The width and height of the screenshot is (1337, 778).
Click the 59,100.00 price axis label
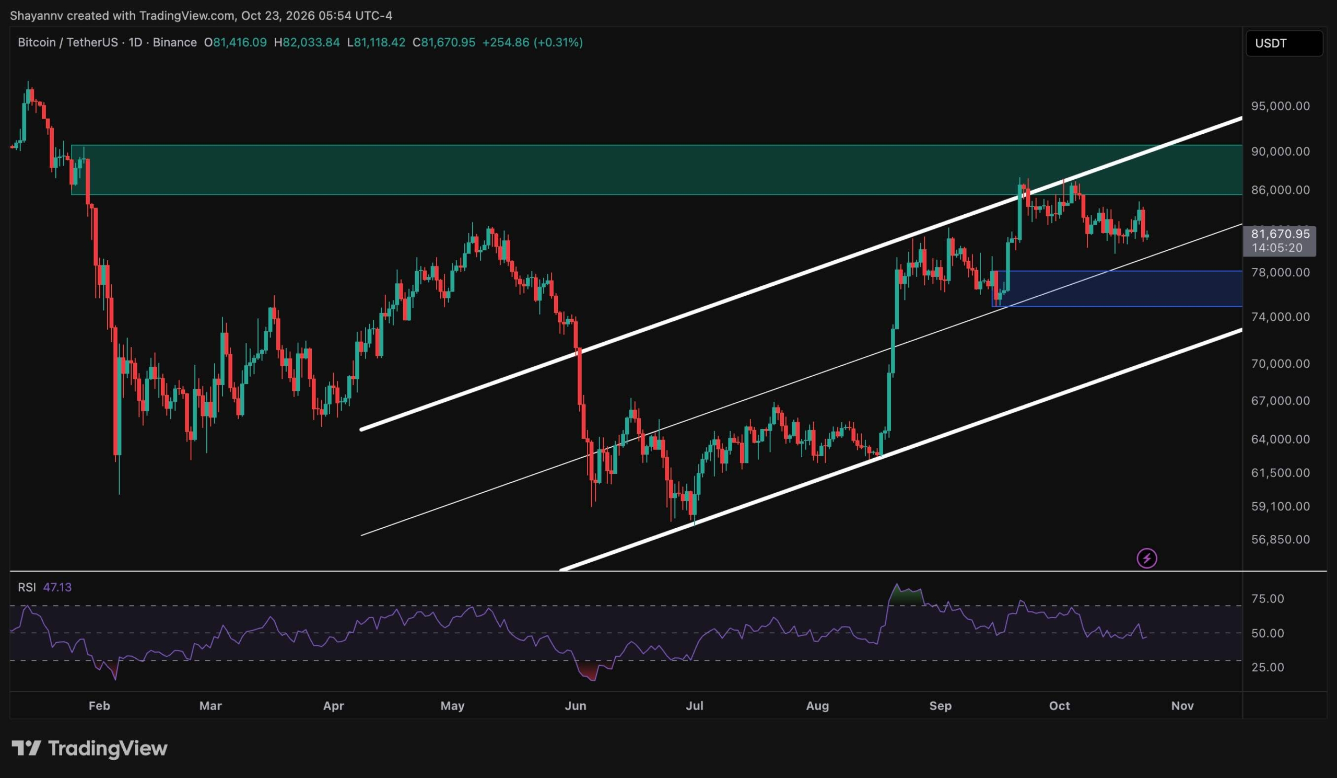1280,506
